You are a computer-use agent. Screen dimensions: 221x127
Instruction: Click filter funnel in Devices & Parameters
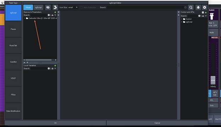55,15
